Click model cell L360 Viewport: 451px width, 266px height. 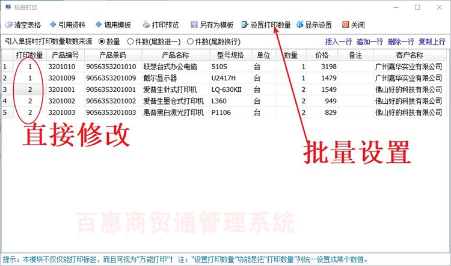click(x=231, y=101)
